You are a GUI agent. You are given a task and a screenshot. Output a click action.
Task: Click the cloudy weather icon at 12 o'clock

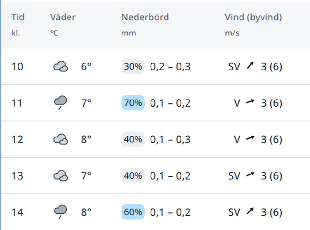(60, 139)
